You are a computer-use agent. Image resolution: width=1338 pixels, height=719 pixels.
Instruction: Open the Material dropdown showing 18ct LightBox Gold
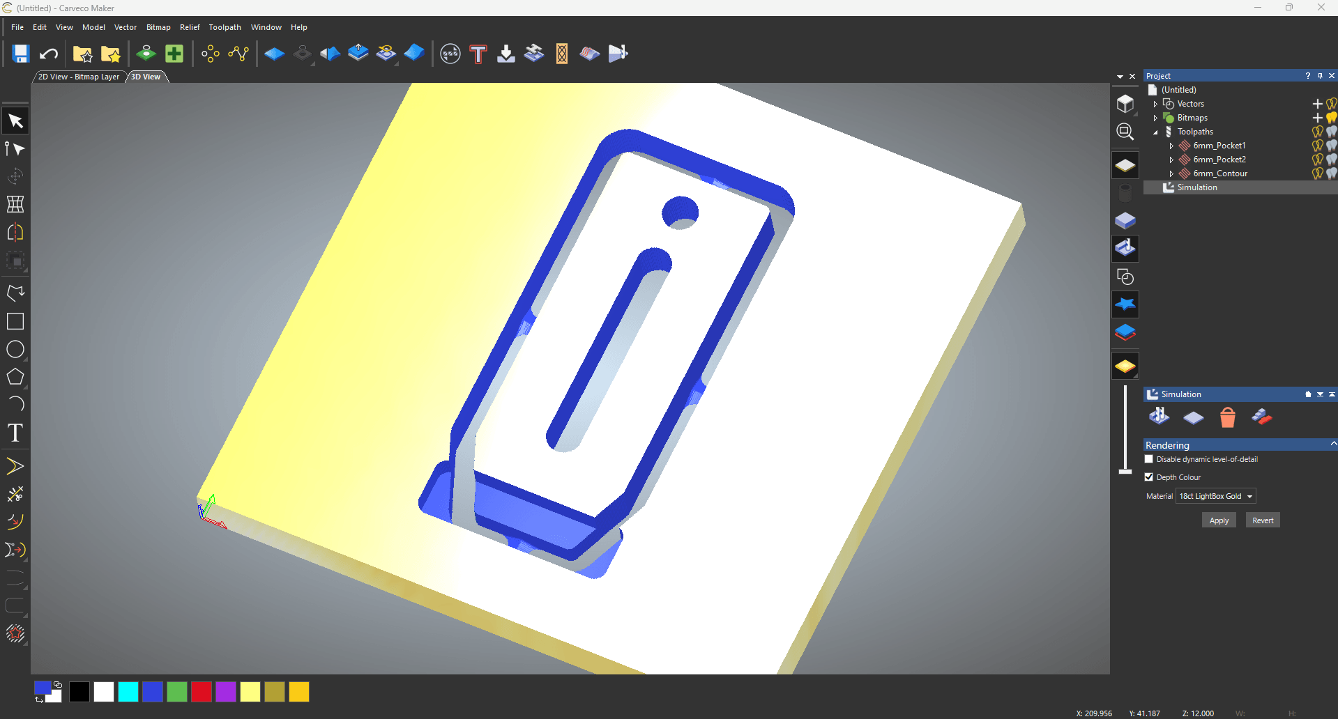point(1215,495)
